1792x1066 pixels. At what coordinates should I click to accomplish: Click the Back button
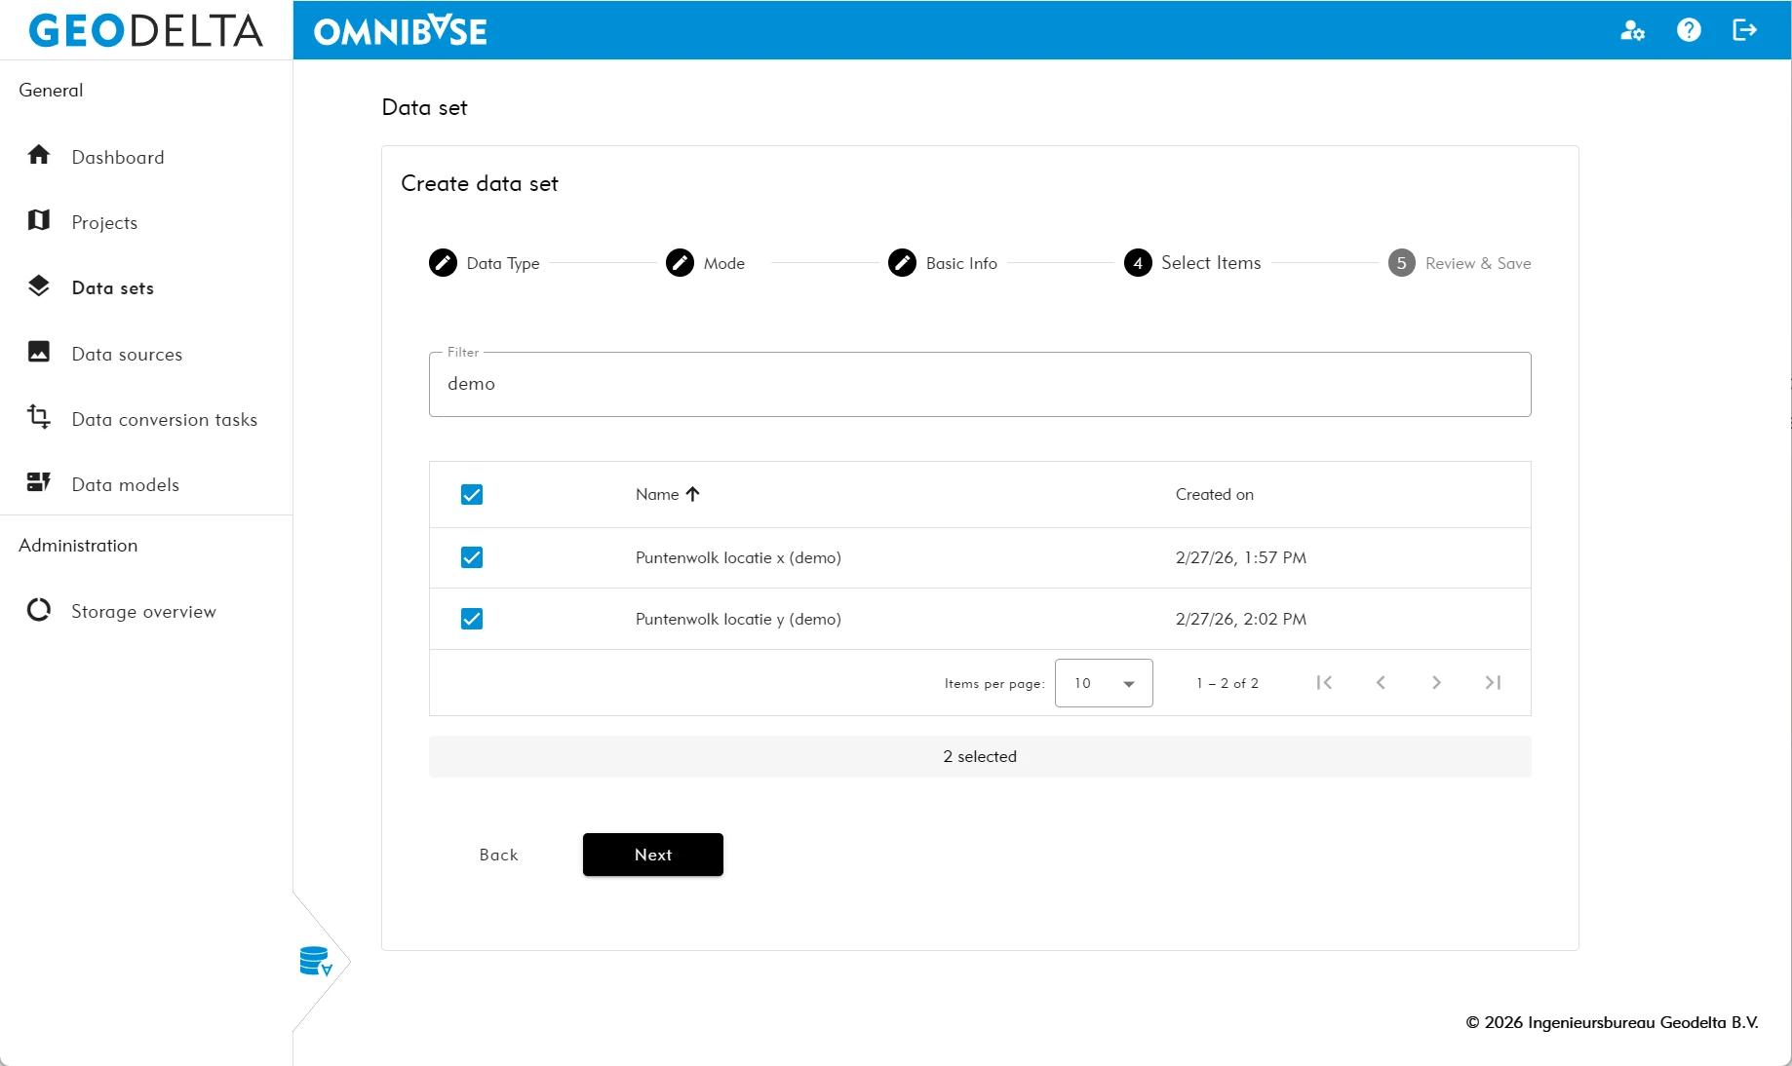(498, 855)
